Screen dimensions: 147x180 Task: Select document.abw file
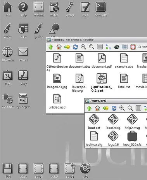pyautogui.click(x=80, y=61)
